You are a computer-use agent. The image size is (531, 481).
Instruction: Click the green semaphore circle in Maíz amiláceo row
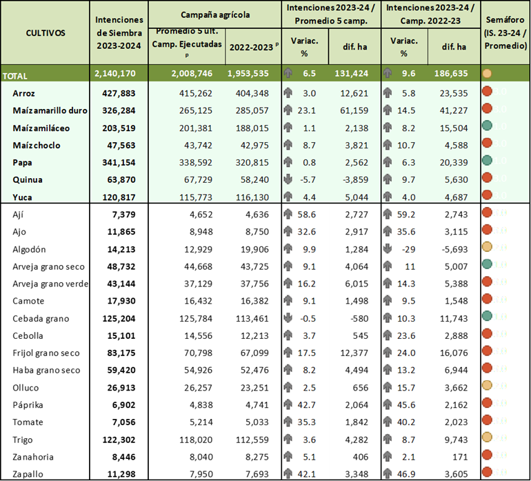tap(487, 126)
